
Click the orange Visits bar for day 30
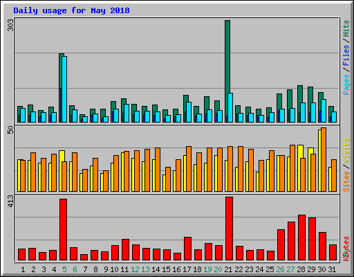pos(324,159)
